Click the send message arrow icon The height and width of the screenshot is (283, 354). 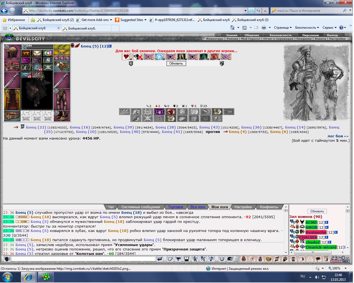click(160, 259)
